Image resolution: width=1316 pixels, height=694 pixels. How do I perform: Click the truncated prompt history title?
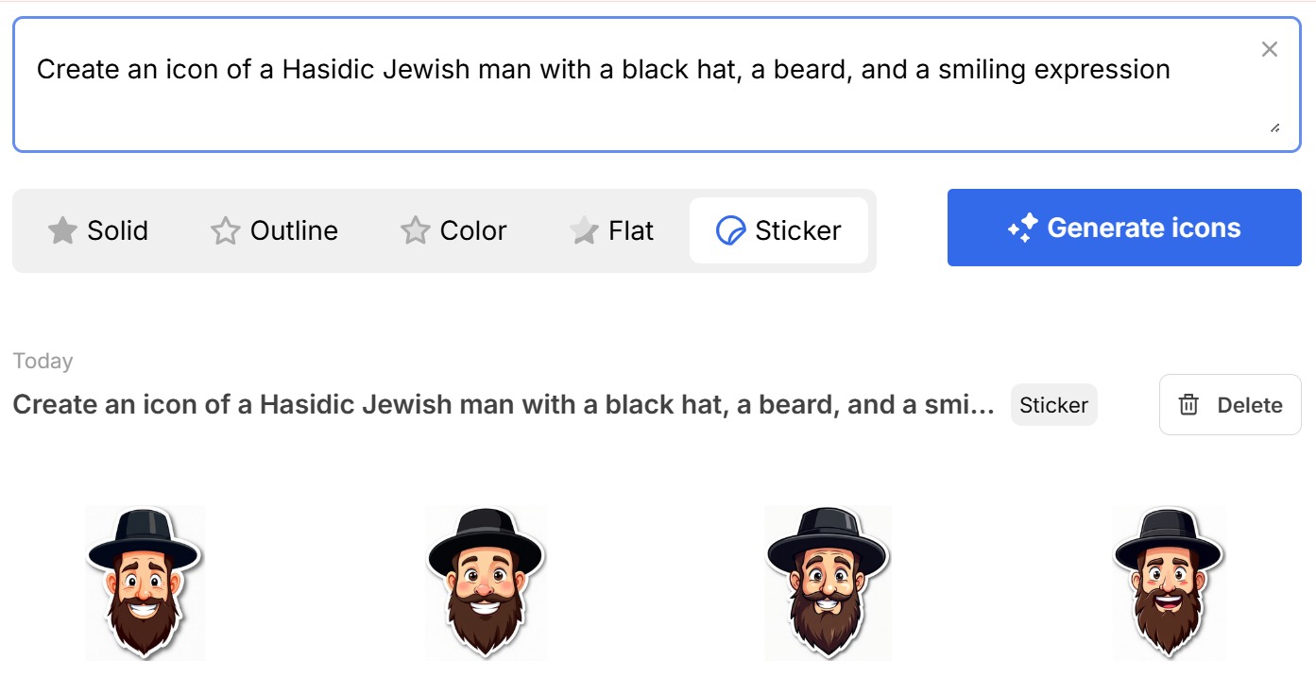504,405
